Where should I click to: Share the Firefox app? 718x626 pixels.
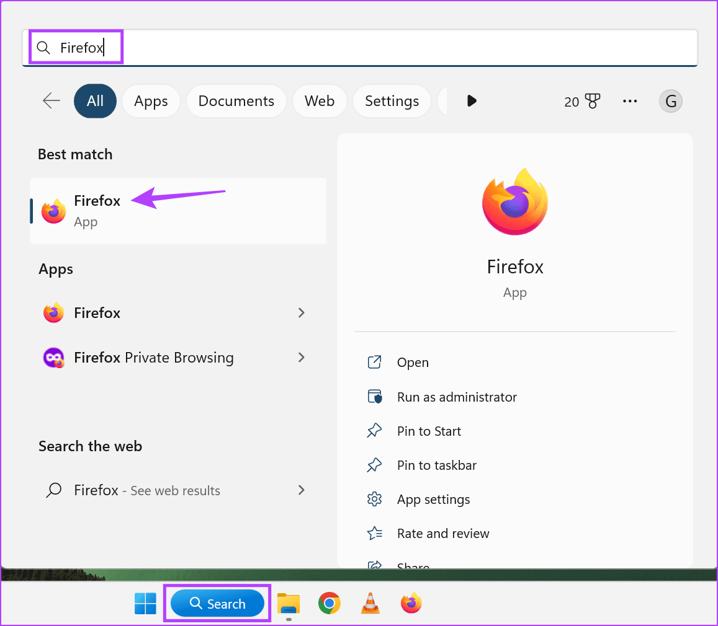point(413,564)
